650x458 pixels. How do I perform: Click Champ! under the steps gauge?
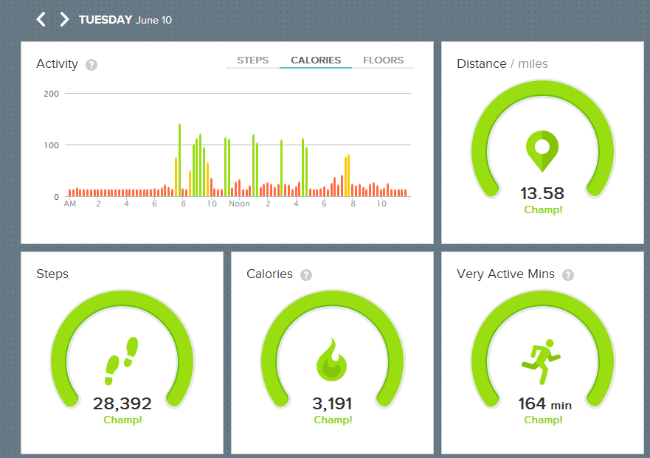[122, 420]
